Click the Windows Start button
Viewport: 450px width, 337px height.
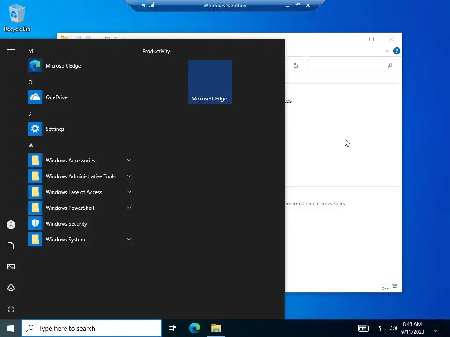coord(11,328)
